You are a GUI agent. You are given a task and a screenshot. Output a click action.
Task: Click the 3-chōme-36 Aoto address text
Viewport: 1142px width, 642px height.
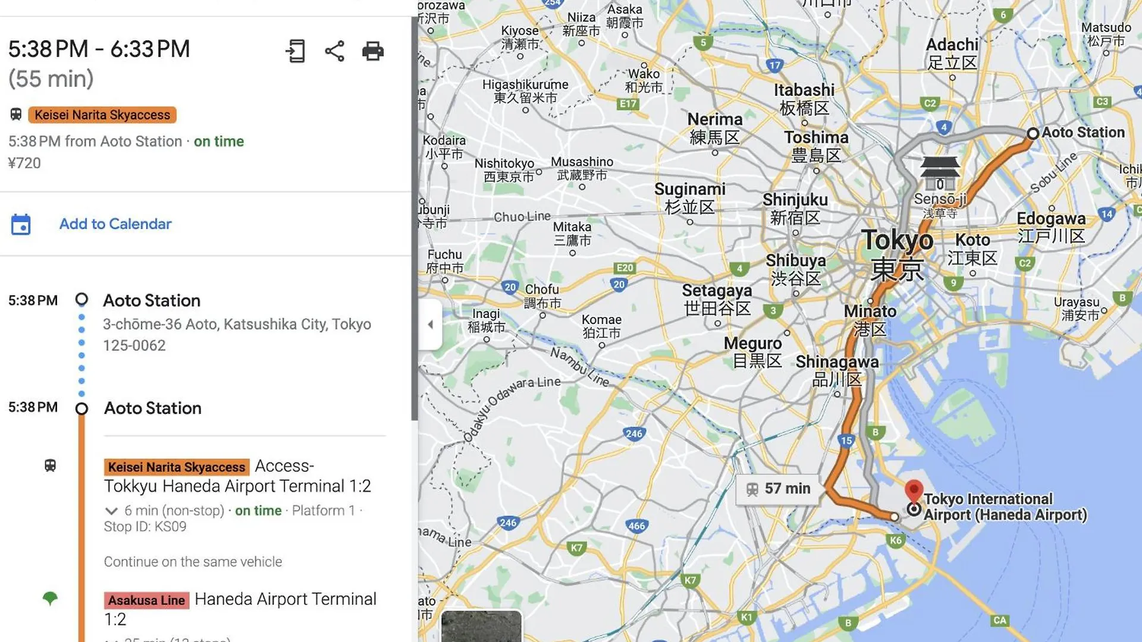237,335
